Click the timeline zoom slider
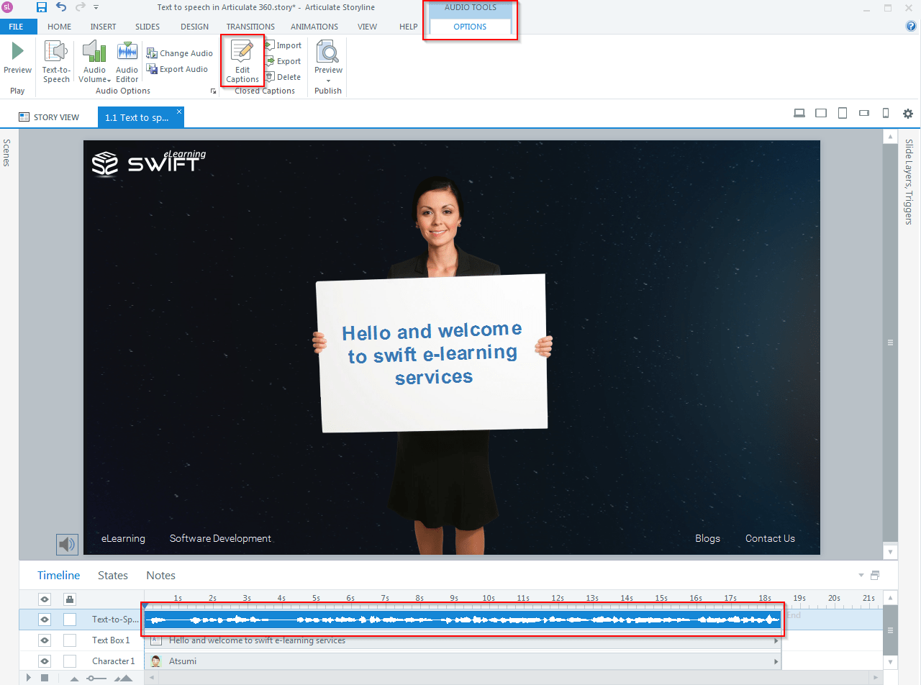The width and height of the screenshot is (921, 685). 96,679
